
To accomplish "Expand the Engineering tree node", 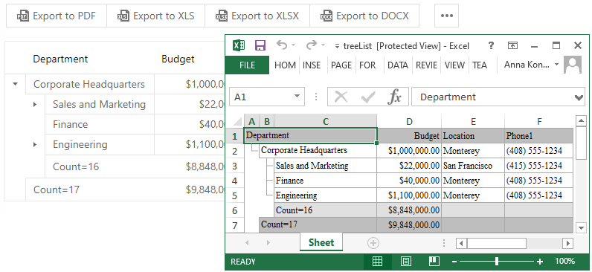I will (35, 144).
